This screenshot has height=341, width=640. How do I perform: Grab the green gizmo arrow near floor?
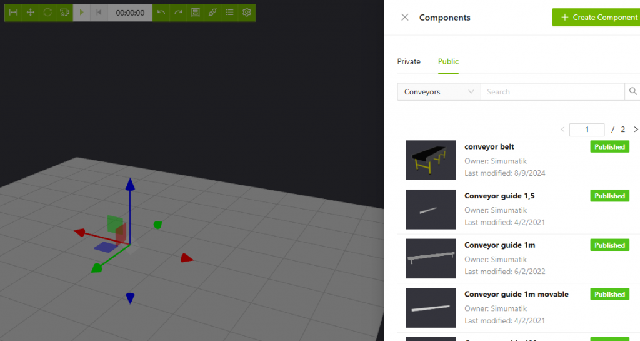pos(97,268)
